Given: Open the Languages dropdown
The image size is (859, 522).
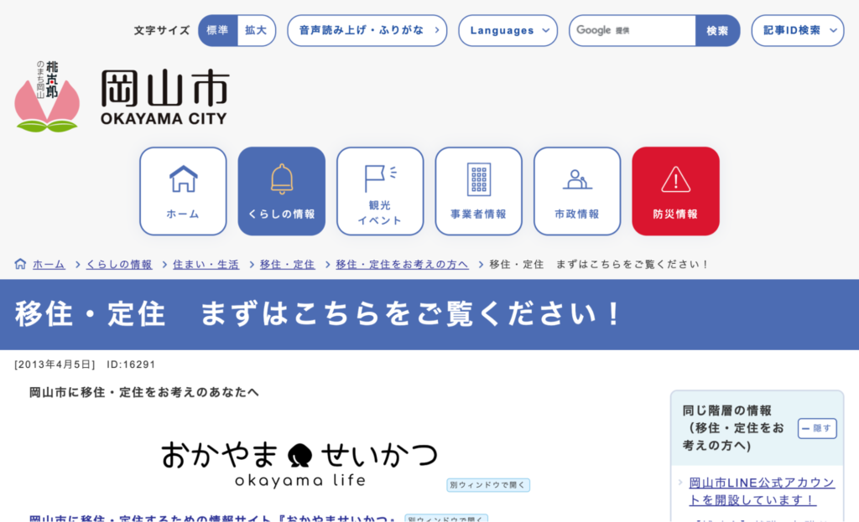Looking at the screenshot, I should coord(508,30).
